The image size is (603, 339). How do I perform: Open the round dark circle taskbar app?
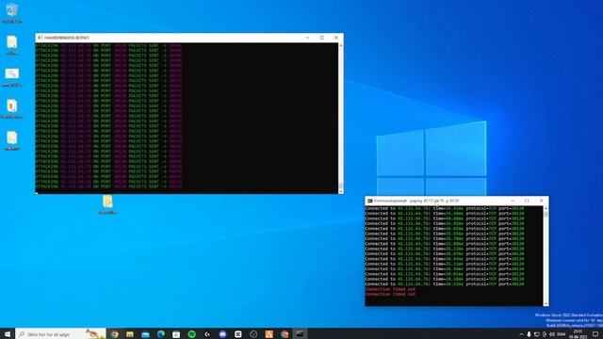click(x=253, y=334)
